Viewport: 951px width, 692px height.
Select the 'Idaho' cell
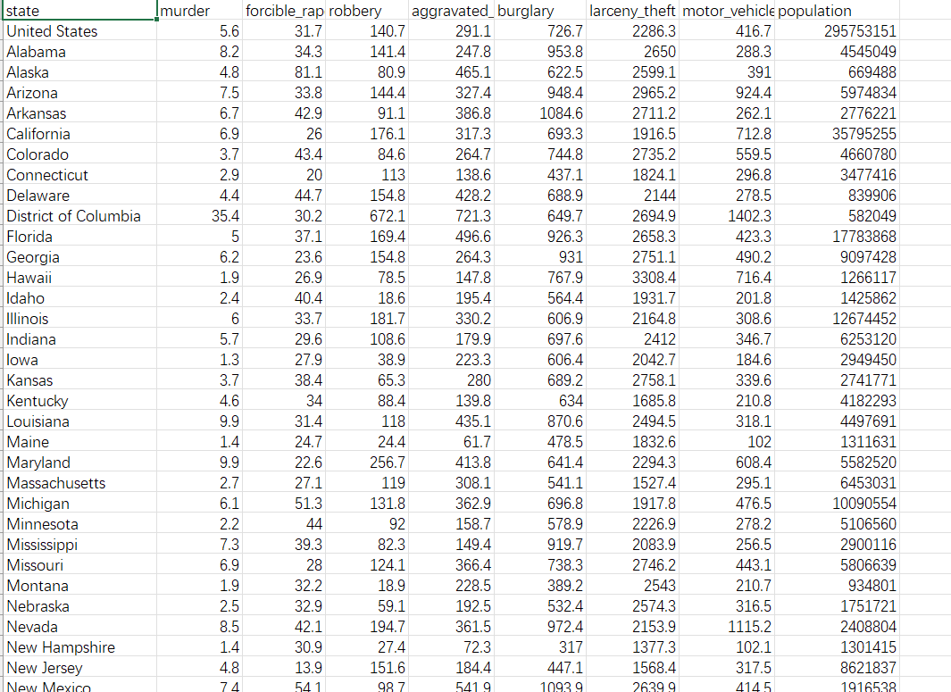pos(79,298)
